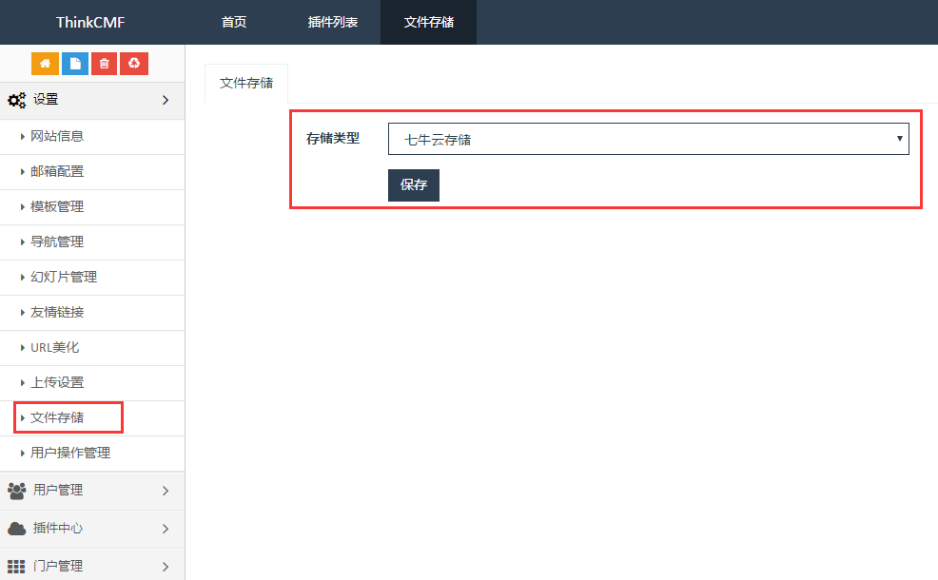
Task: Expand the 插件中心 section chevron
Action: click(x=166, y=529)
